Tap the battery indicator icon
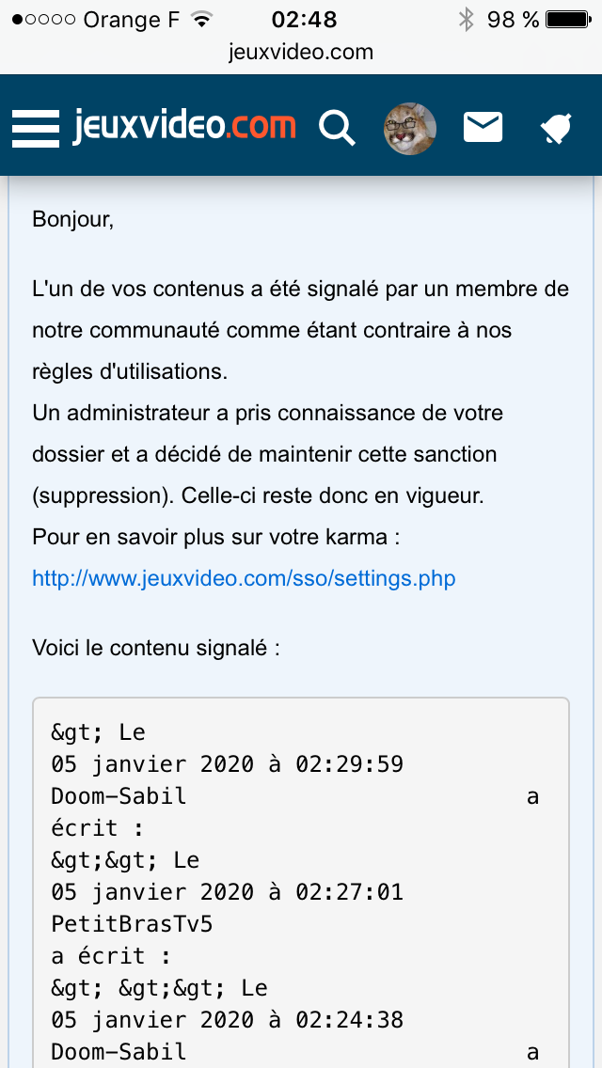602x1068 pixels. click(568, 19)
